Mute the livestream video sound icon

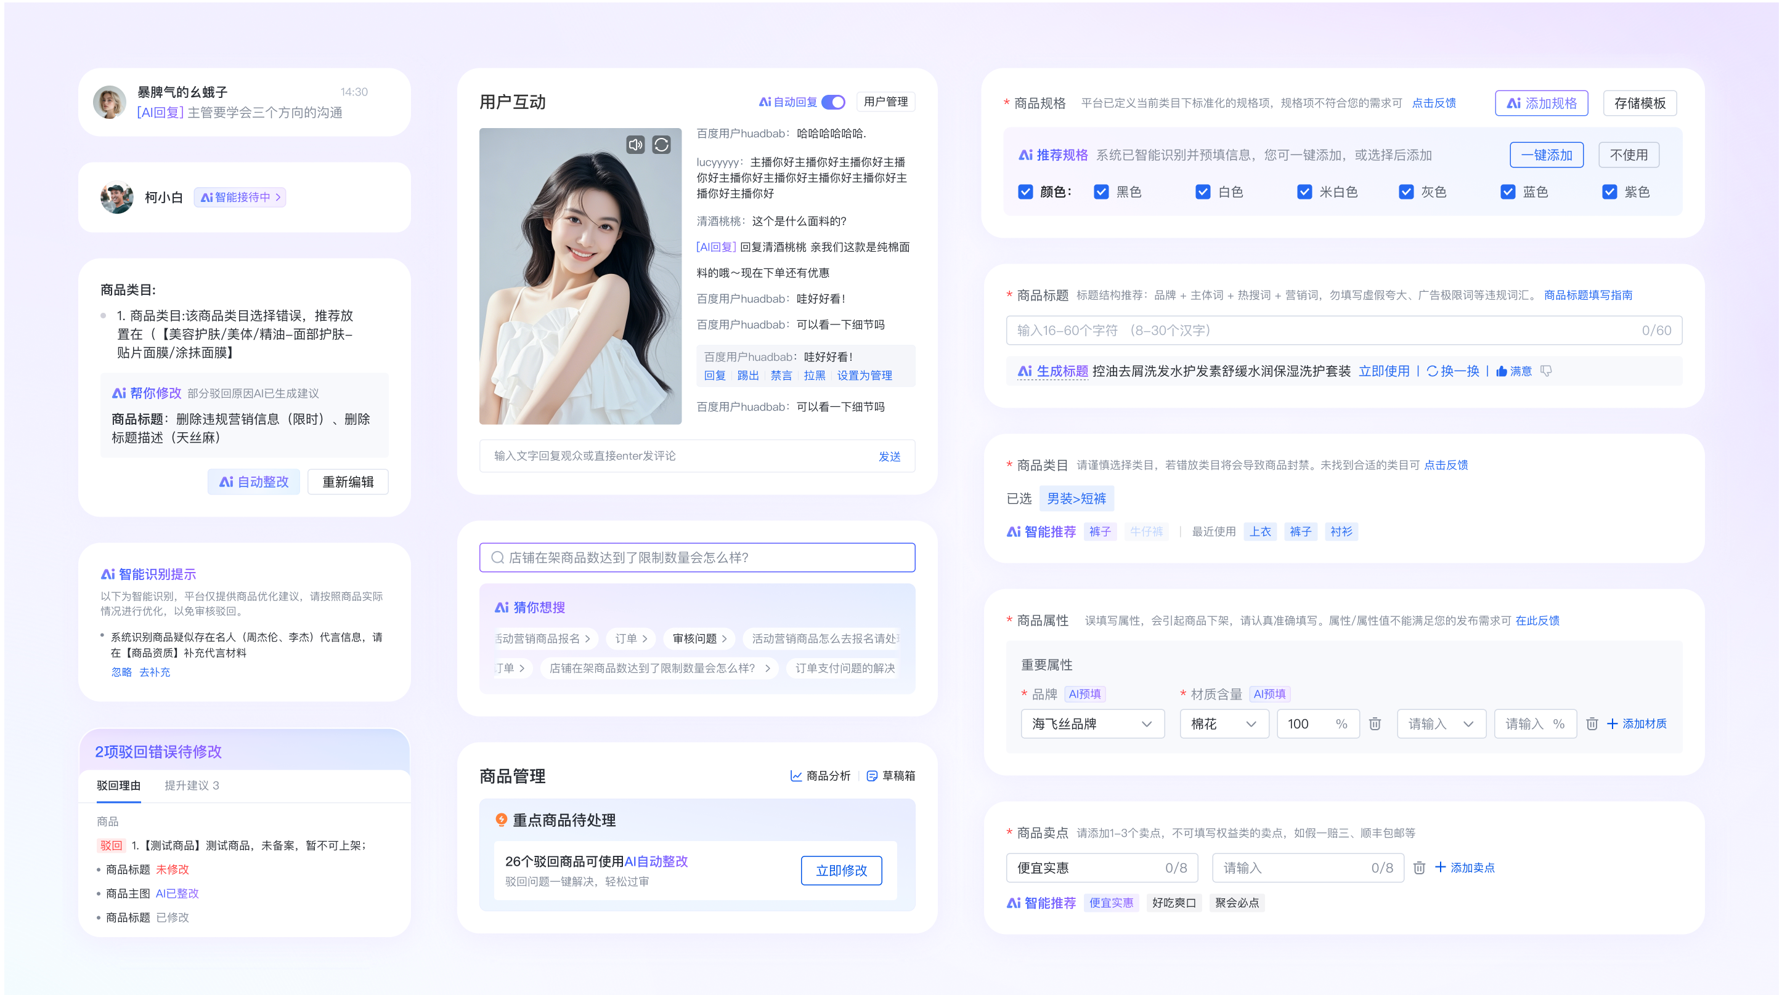pyautogui.click(x=635, y=145)
